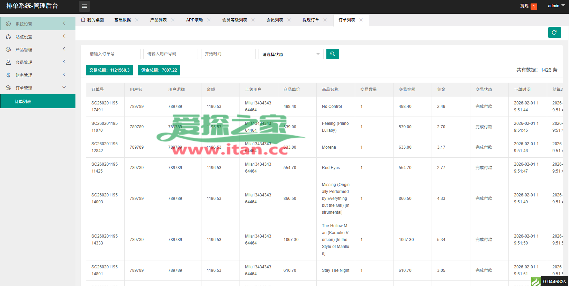The width and height of the screenshot is (569, 286).
Task: Click the 交易总额 green badge
Action: (x=109, y=70)
